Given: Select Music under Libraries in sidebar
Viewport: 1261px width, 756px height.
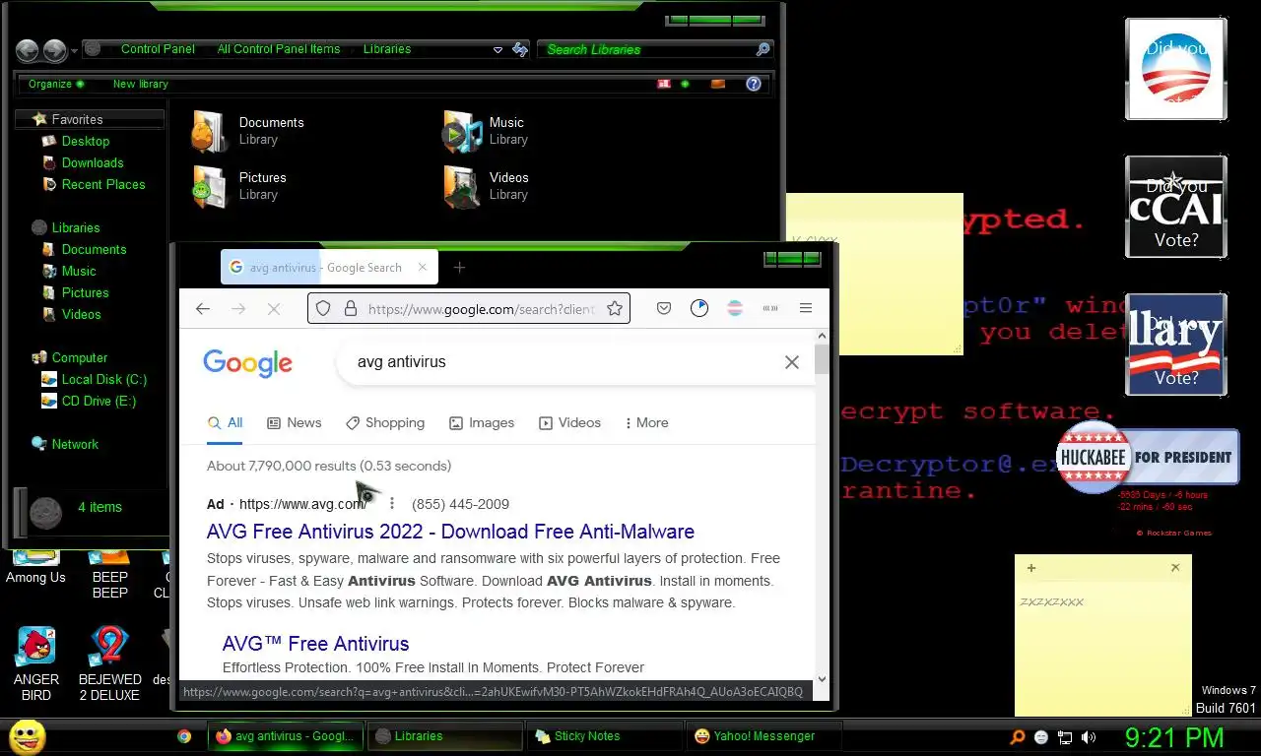Looking at the screenshot, I should click(79, 271).
